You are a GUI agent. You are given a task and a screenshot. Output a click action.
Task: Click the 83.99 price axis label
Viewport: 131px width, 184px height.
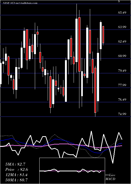click(122, 27)
